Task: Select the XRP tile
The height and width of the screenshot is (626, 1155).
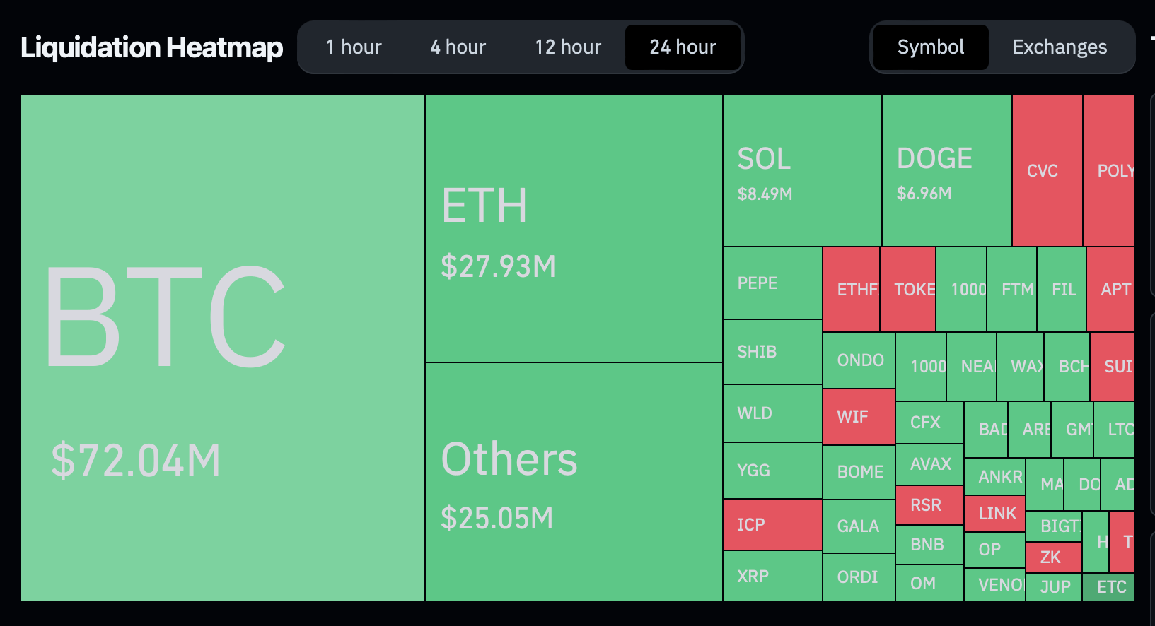Action: pyautogui.click(x=772, y=577)
